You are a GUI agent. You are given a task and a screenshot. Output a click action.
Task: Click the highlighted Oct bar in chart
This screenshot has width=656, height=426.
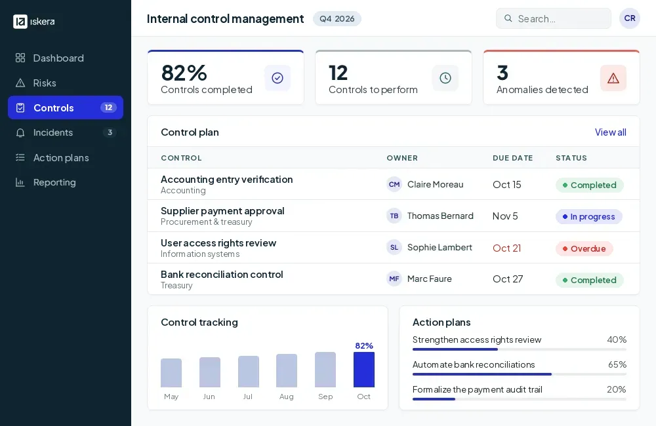coord(364,370)
